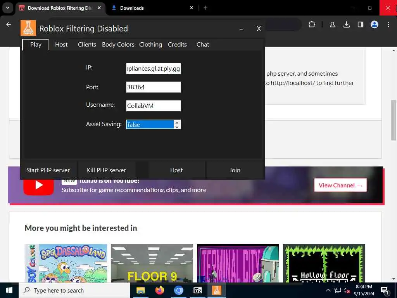This screenshot has height=298, width=397.
Task: Click the bottom Host button
Action: (176, 170)
